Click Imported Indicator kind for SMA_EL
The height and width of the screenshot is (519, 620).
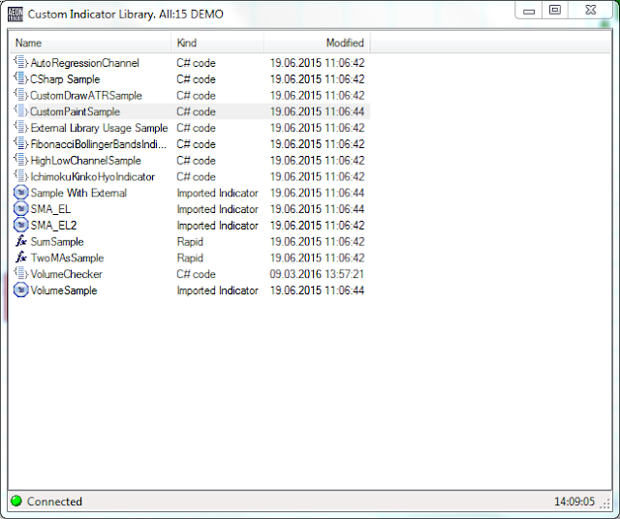point(217,209)
